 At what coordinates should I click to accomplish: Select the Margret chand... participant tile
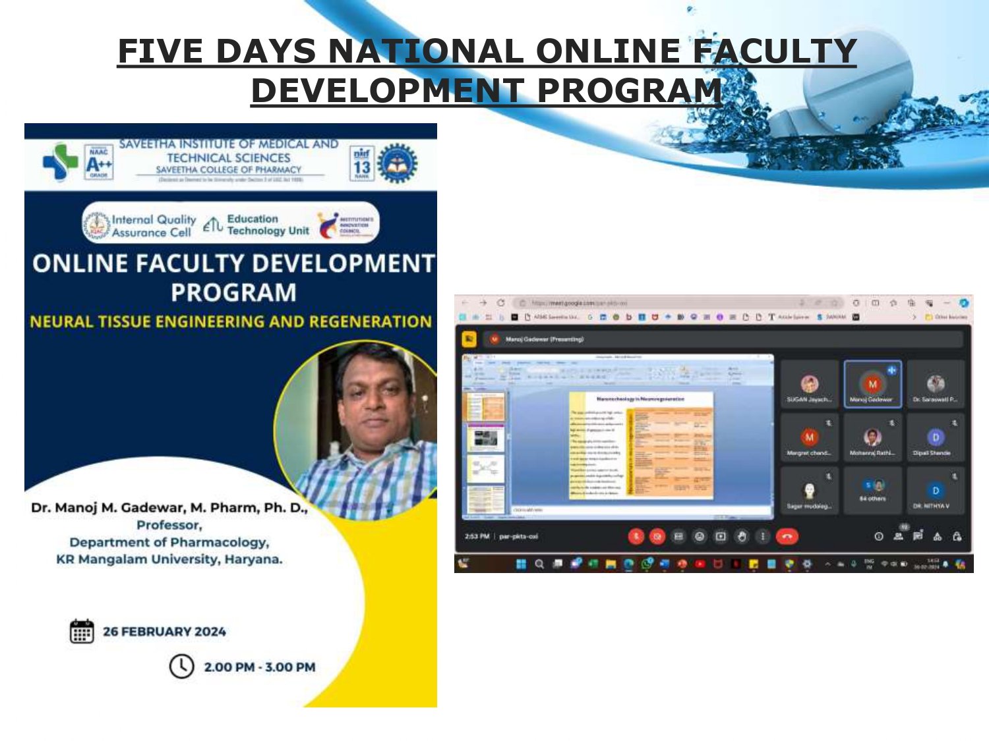(810, 437)
